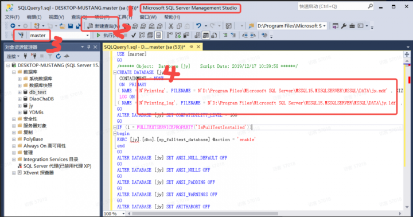Click the Activity Monitor waveform icon
This screenshot has width=413, height=217.
67,56
